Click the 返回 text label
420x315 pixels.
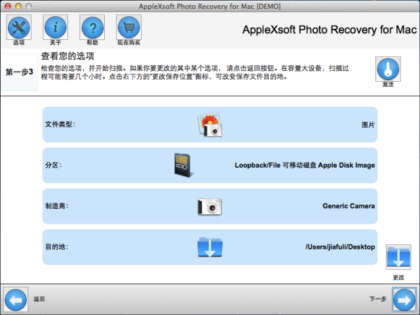pyautogui.click(x=39, y=299)
